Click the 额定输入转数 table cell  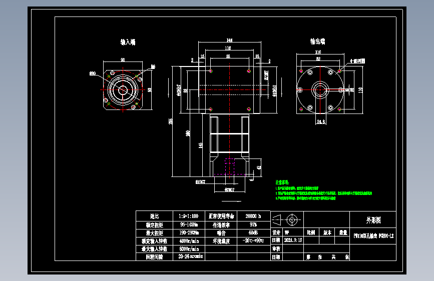(x=155, y=241)
